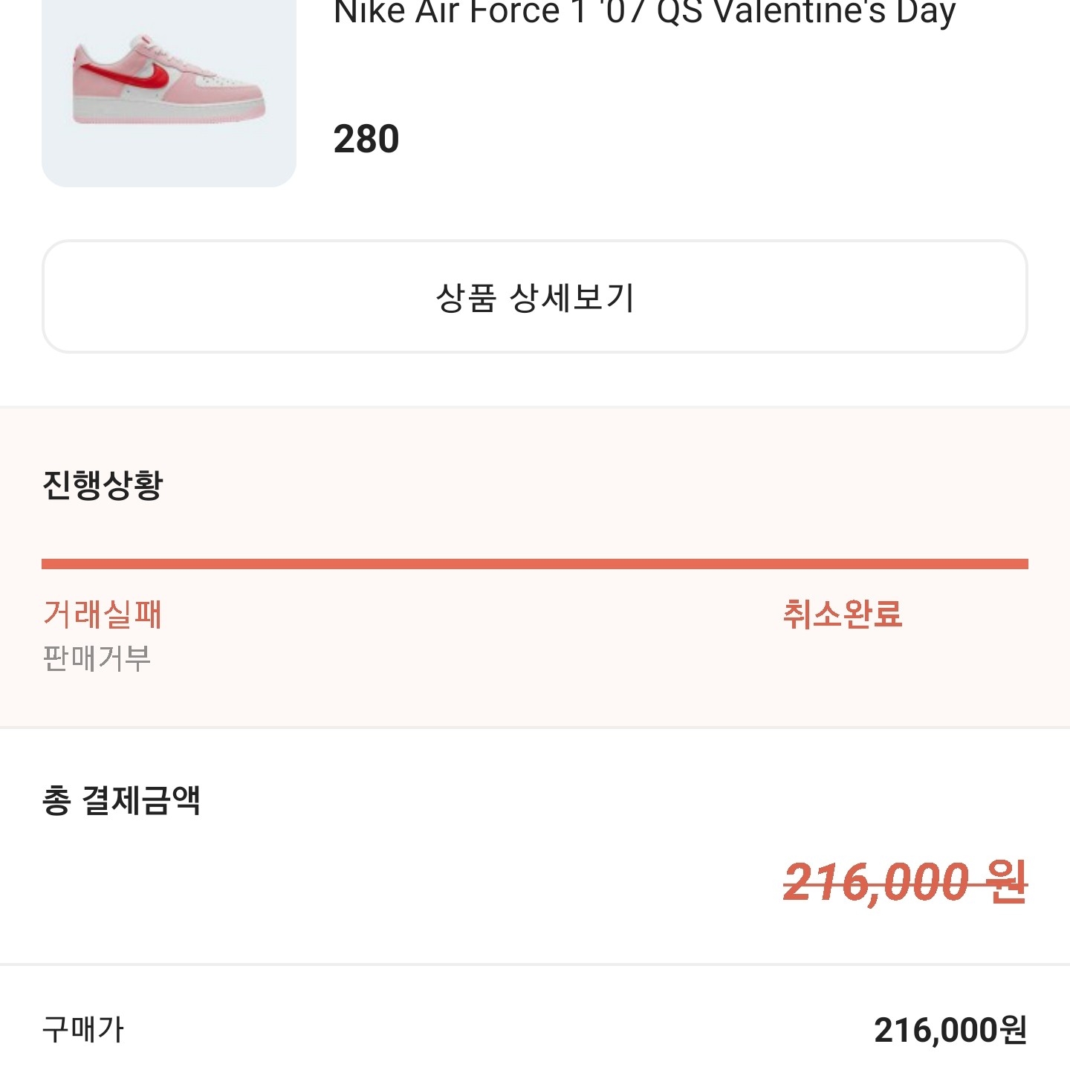Click the 총 결제금액 heading

coord(121,801)
